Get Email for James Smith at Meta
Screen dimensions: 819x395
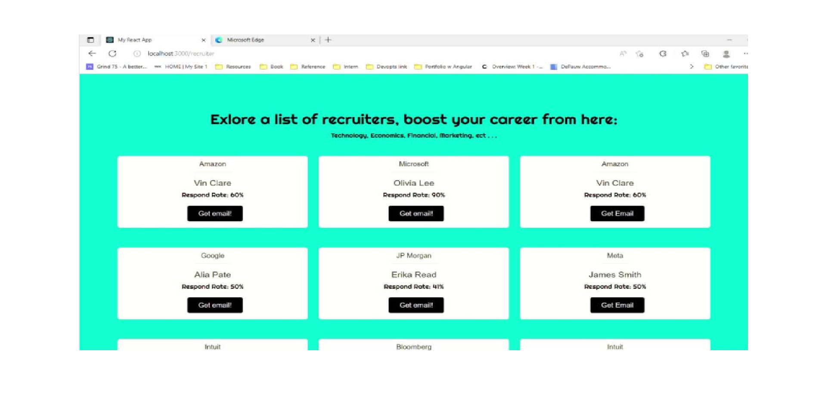pyautogui.click(x=617, y=305)
